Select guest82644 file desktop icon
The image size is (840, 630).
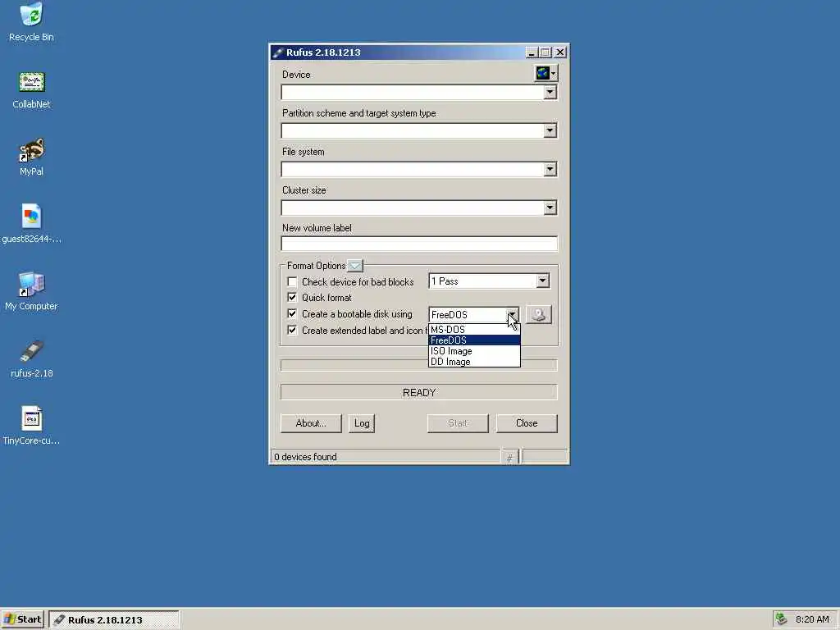coord(31,225)
